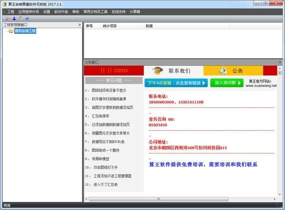Image resolution: width=285 pixels, height=210 pixels.
Task: Click the folder icon beside 建筑安装工程
Action: (11, 31)
